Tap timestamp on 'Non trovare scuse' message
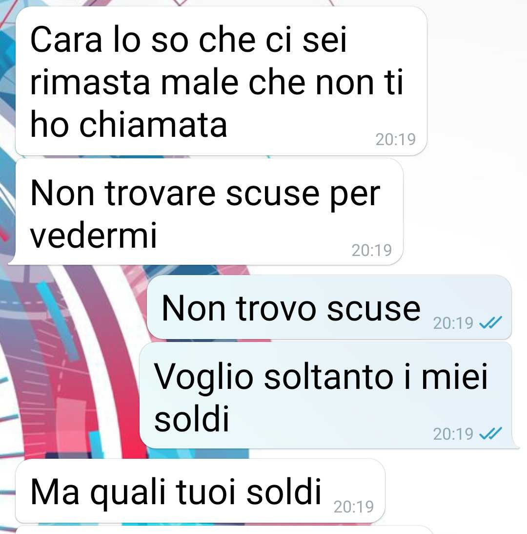The height and width of the screenshot is (534, 527). [371, 250]
